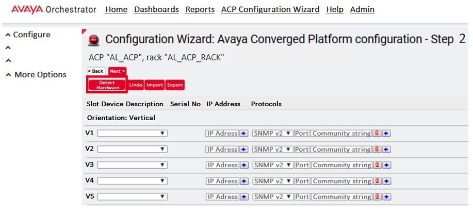Screen dimensions: 473x210
Task: Add a protocol to row V5
Action: [x=386, y=197]
